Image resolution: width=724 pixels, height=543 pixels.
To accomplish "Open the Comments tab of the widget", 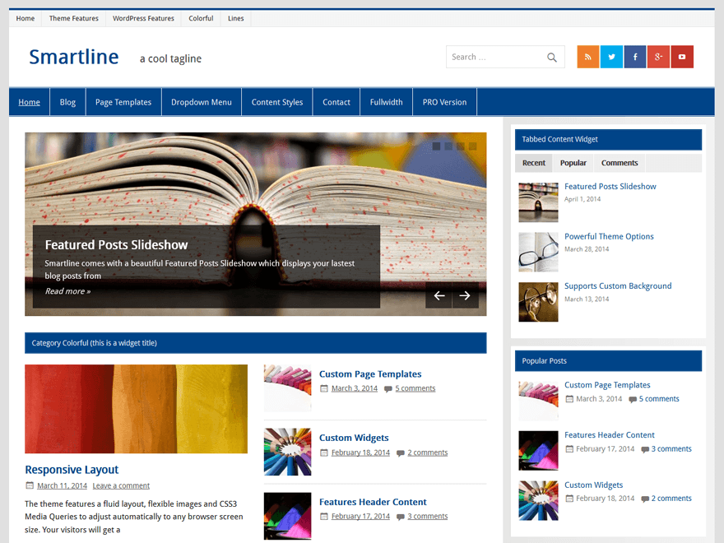I will click(x=620, y=163).
